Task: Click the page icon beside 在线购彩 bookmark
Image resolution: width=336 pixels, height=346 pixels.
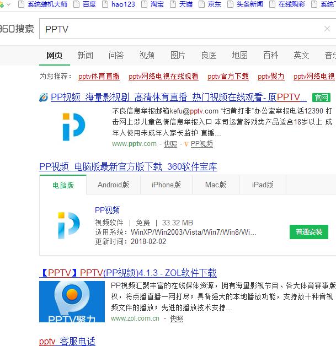Action: [x=272, y=4]
